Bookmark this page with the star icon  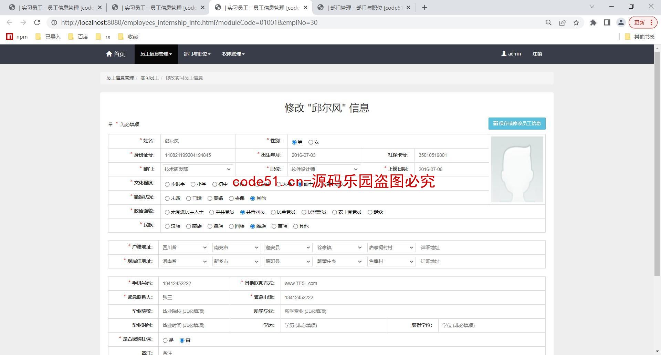point(576,22)
